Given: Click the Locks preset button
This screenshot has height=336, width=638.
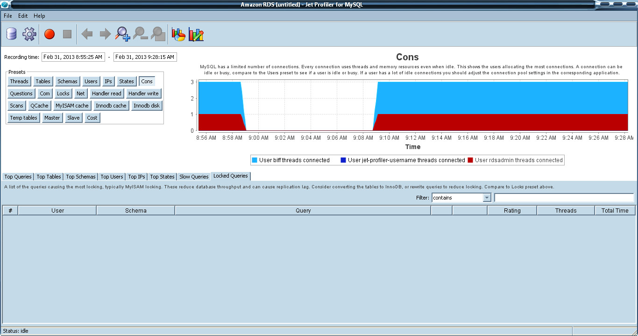Looking at the screenshot, I should 63,93.
